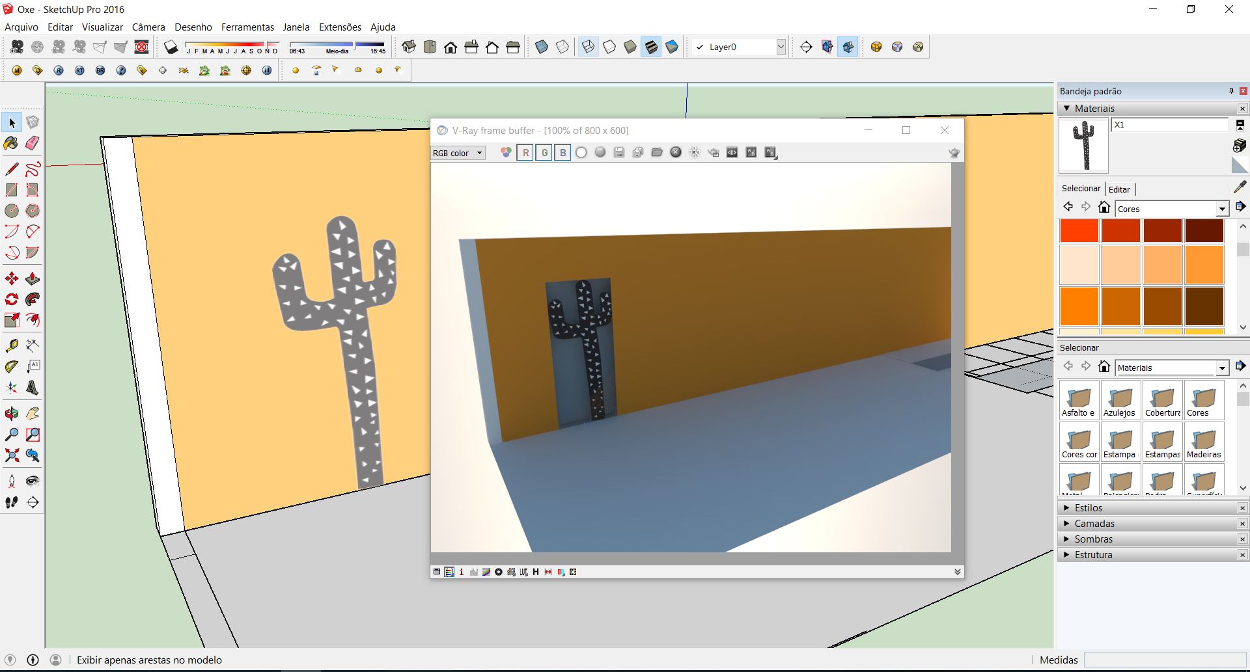Select the Rotate tool
Viewport: 1250px width, 672px height.
[12, 299]
